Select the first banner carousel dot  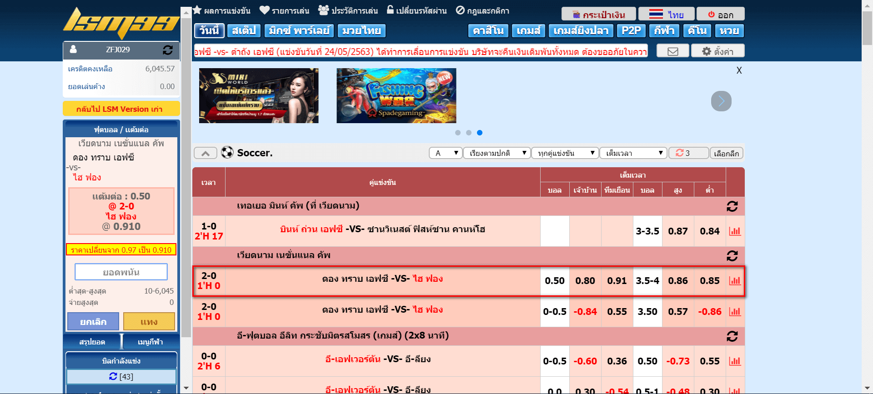click(457, 133)
